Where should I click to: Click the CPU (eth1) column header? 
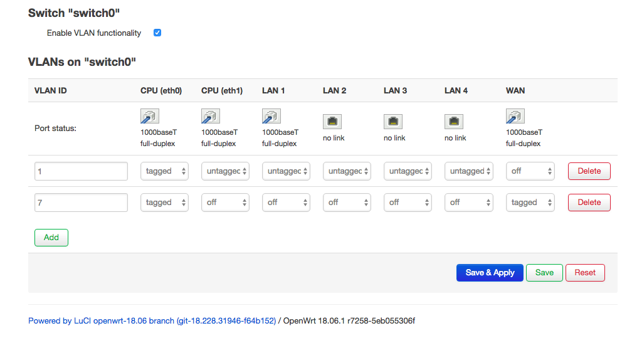point(222,90)
